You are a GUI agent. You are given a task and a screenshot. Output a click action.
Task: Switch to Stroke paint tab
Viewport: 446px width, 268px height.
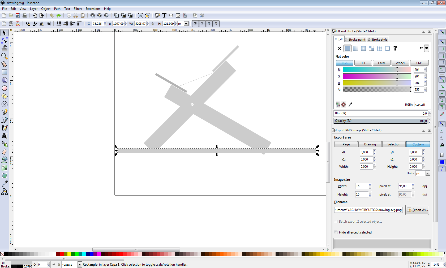click(355, 40)
